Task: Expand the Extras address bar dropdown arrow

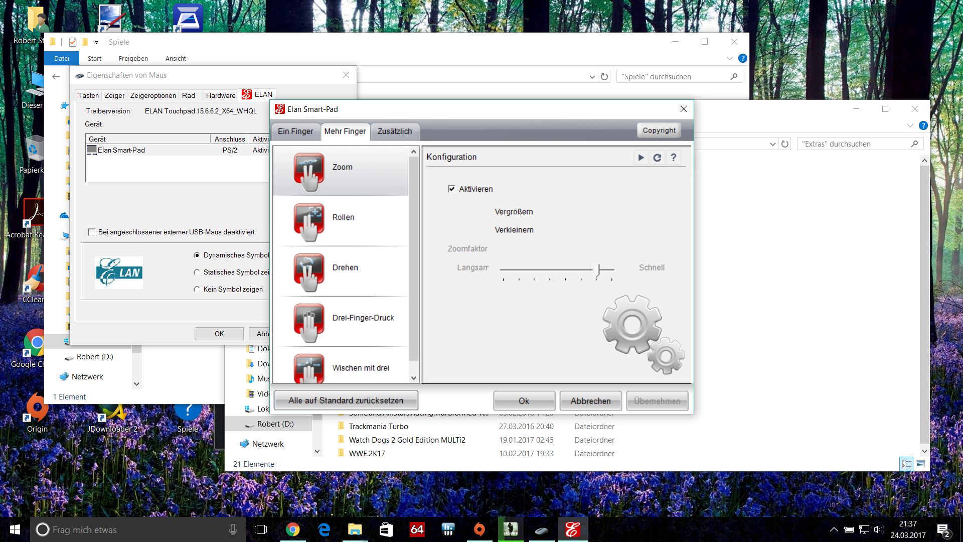Action: tap(772, 144)
